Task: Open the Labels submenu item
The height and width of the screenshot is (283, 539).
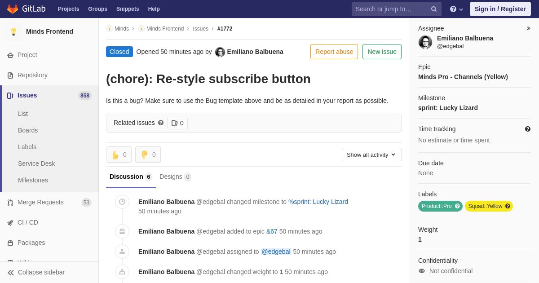Action: (27, 147)
